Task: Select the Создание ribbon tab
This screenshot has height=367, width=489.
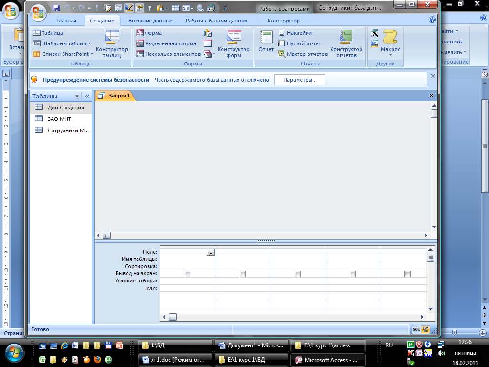Action: pyautogui.click(x=102, y=21)
